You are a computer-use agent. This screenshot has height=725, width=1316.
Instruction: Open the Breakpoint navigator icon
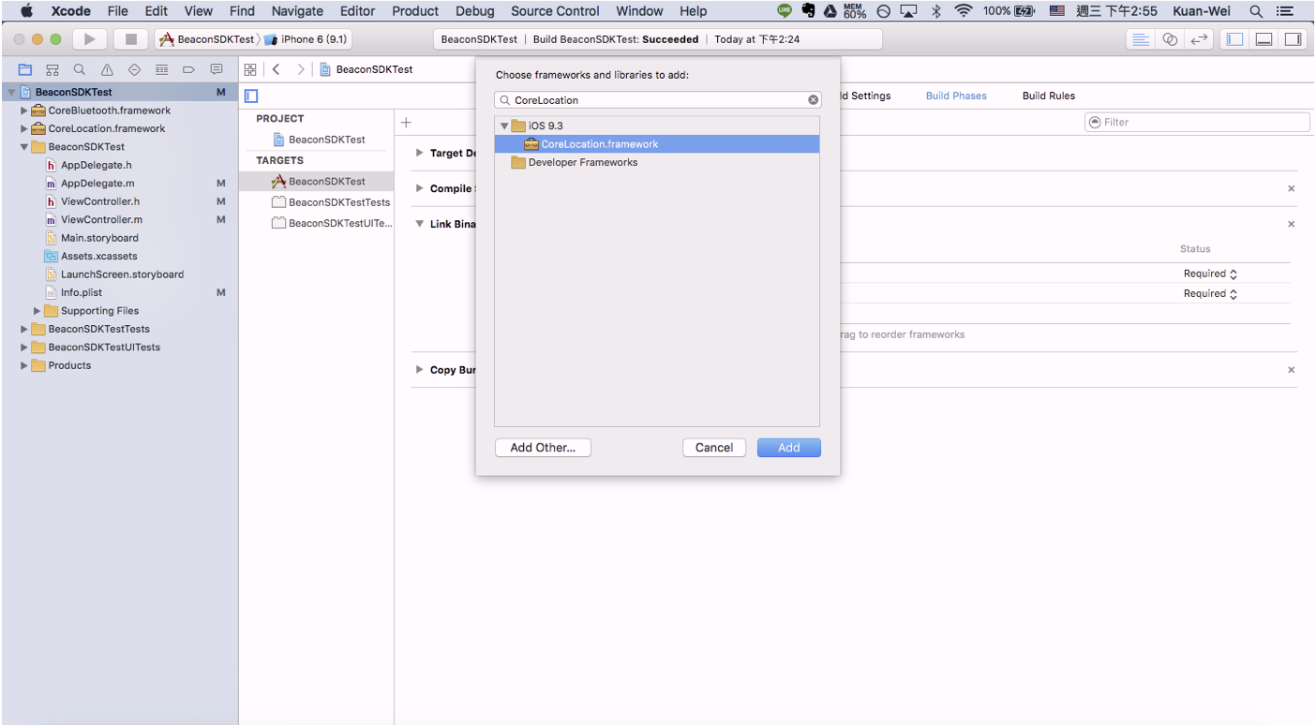(188, 69)
